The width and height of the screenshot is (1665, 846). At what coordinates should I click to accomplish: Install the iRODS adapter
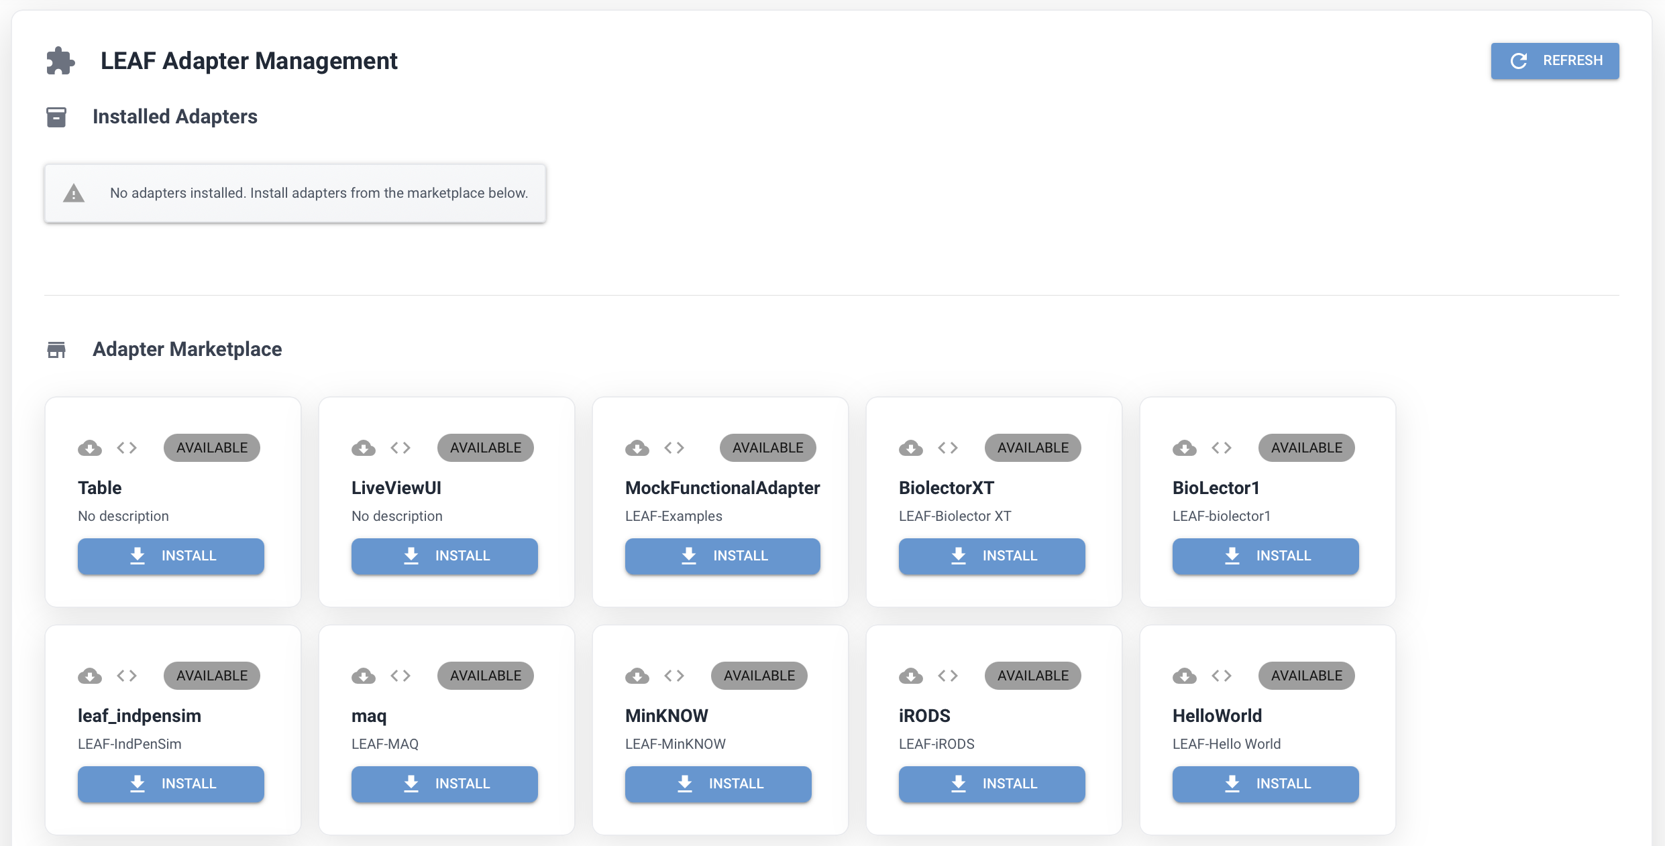(992, 784)
